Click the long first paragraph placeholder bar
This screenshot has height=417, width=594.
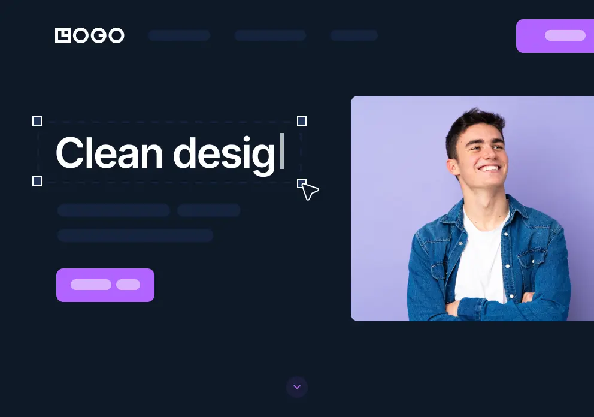pos(114,210)
